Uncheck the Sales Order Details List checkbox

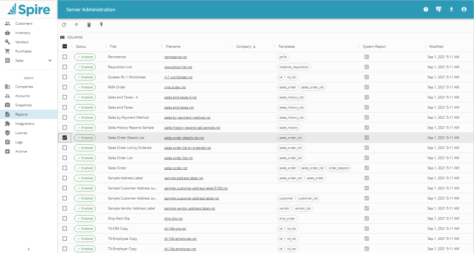click(64, 138)
